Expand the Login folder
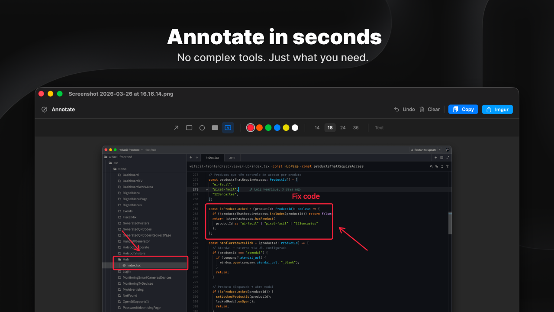The width and height of the screenshot is (554, 312). pos(124,271)
